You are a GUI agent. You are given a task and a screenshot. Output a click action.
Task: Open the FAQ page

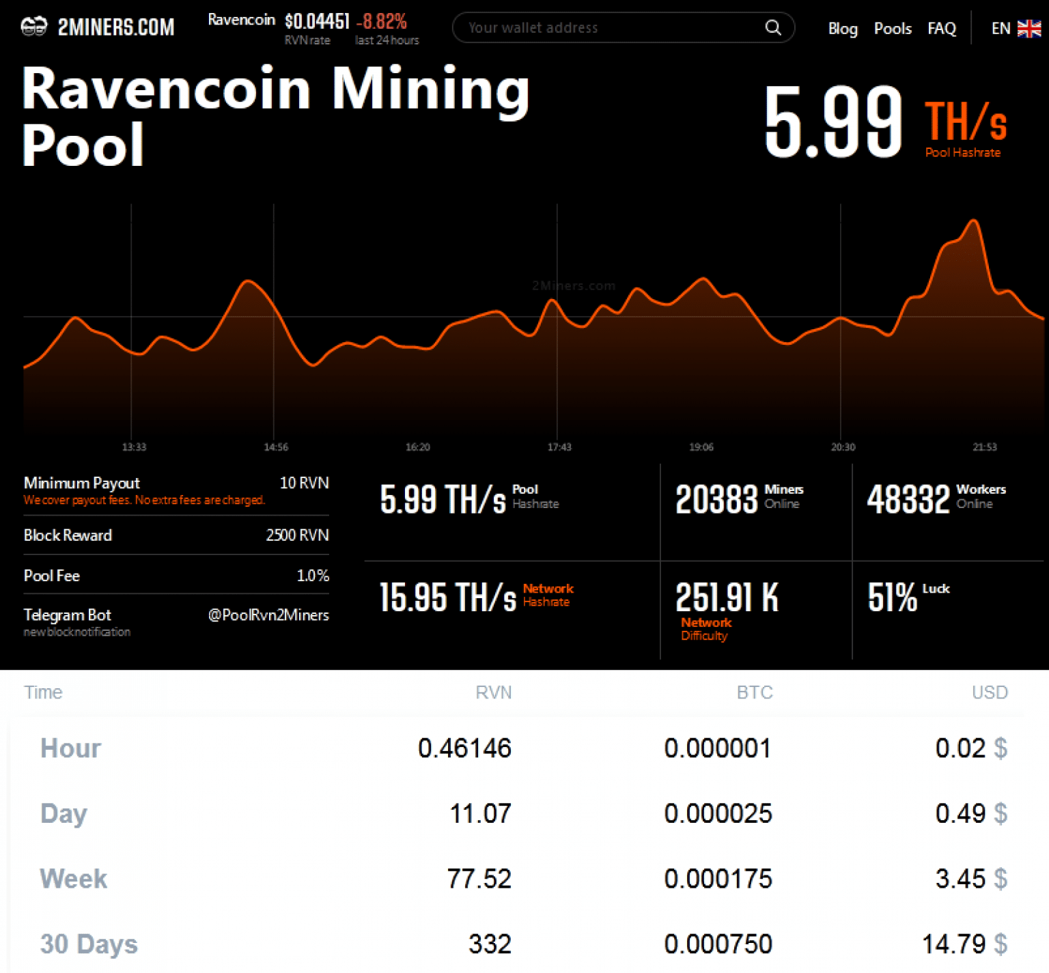[941, 28]
